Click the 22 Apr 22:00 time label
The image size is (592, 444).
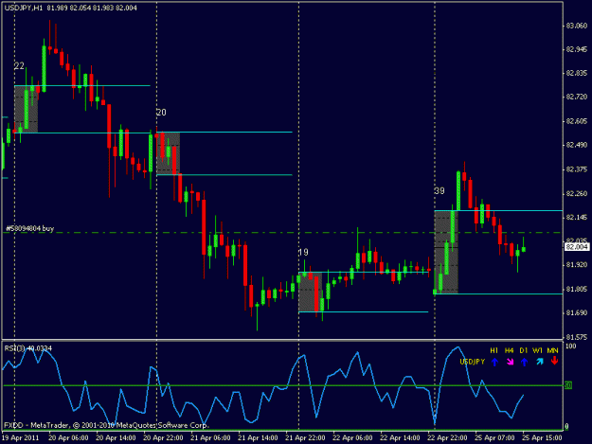tap(447, 438)
